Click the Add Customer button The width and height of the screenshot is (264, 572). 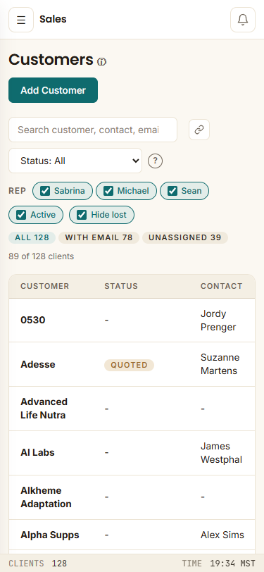(54, 90)
